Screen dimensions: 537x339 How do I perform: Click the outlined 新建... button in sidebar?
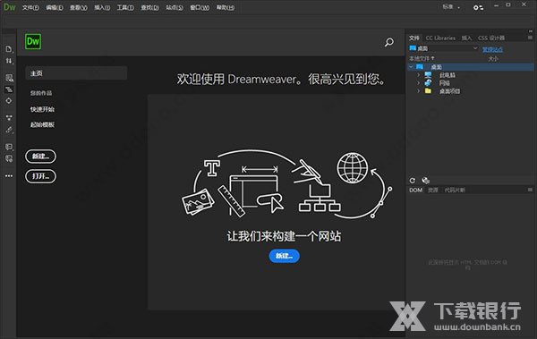point(41,157)
